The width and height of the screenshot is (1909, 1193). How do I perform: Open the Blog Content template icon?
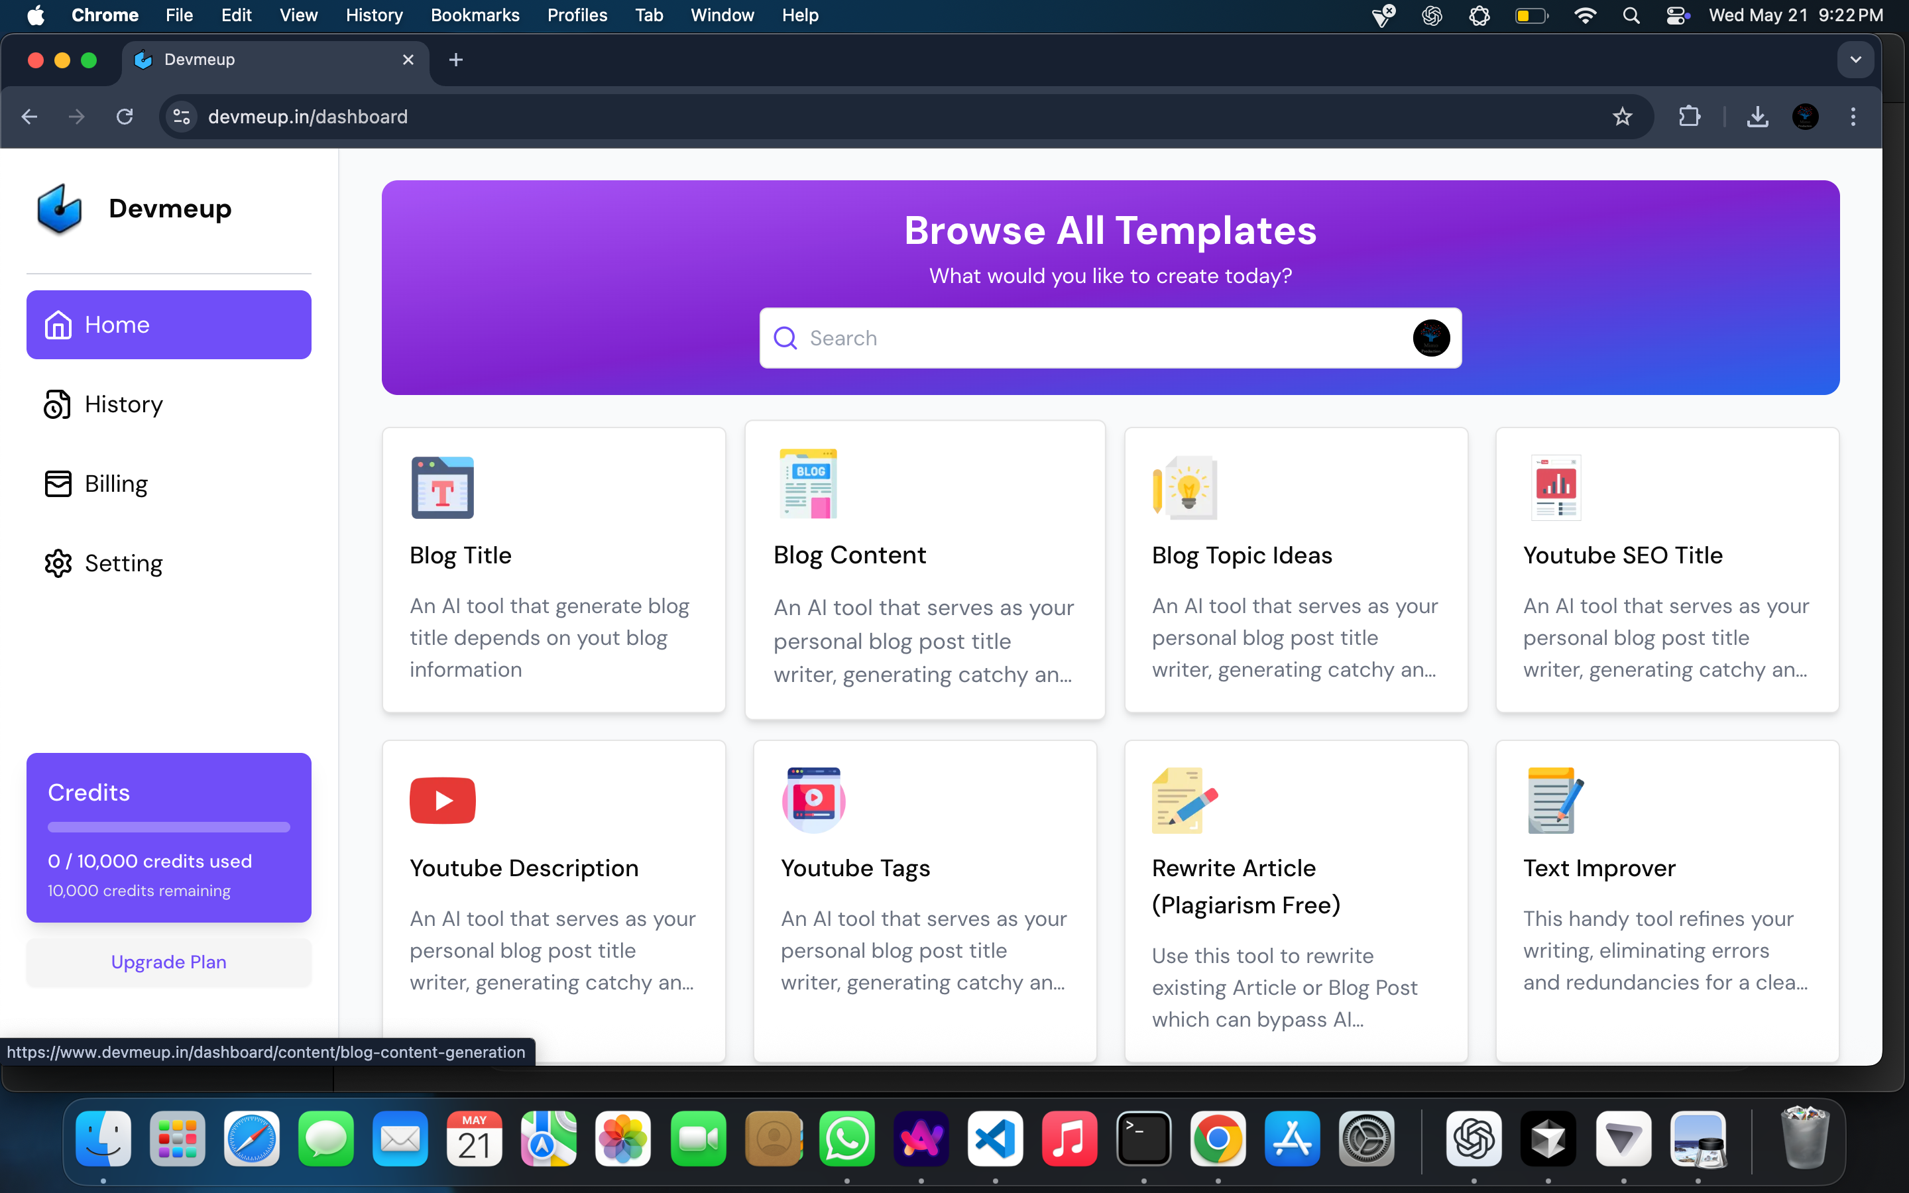[x=808, y=484]
